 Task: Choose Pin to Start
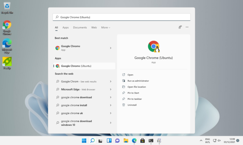tap(133, 93)
